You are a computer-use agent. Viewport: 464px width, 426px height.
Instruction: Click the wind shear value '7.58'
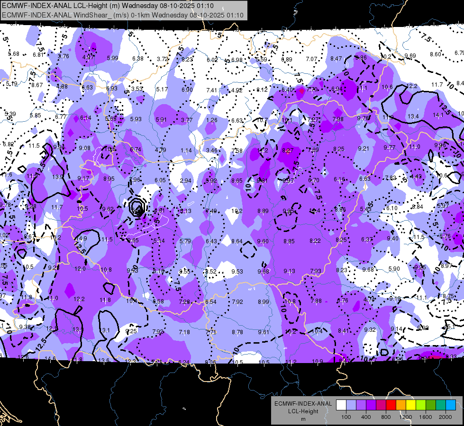(x=237, y=151)
